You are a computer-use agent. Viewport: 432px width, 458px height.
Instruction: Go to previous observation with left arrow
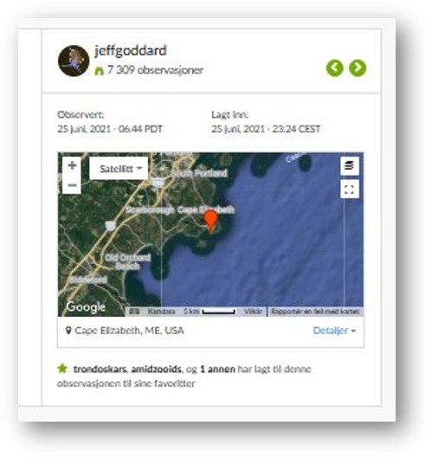(334, 68)
